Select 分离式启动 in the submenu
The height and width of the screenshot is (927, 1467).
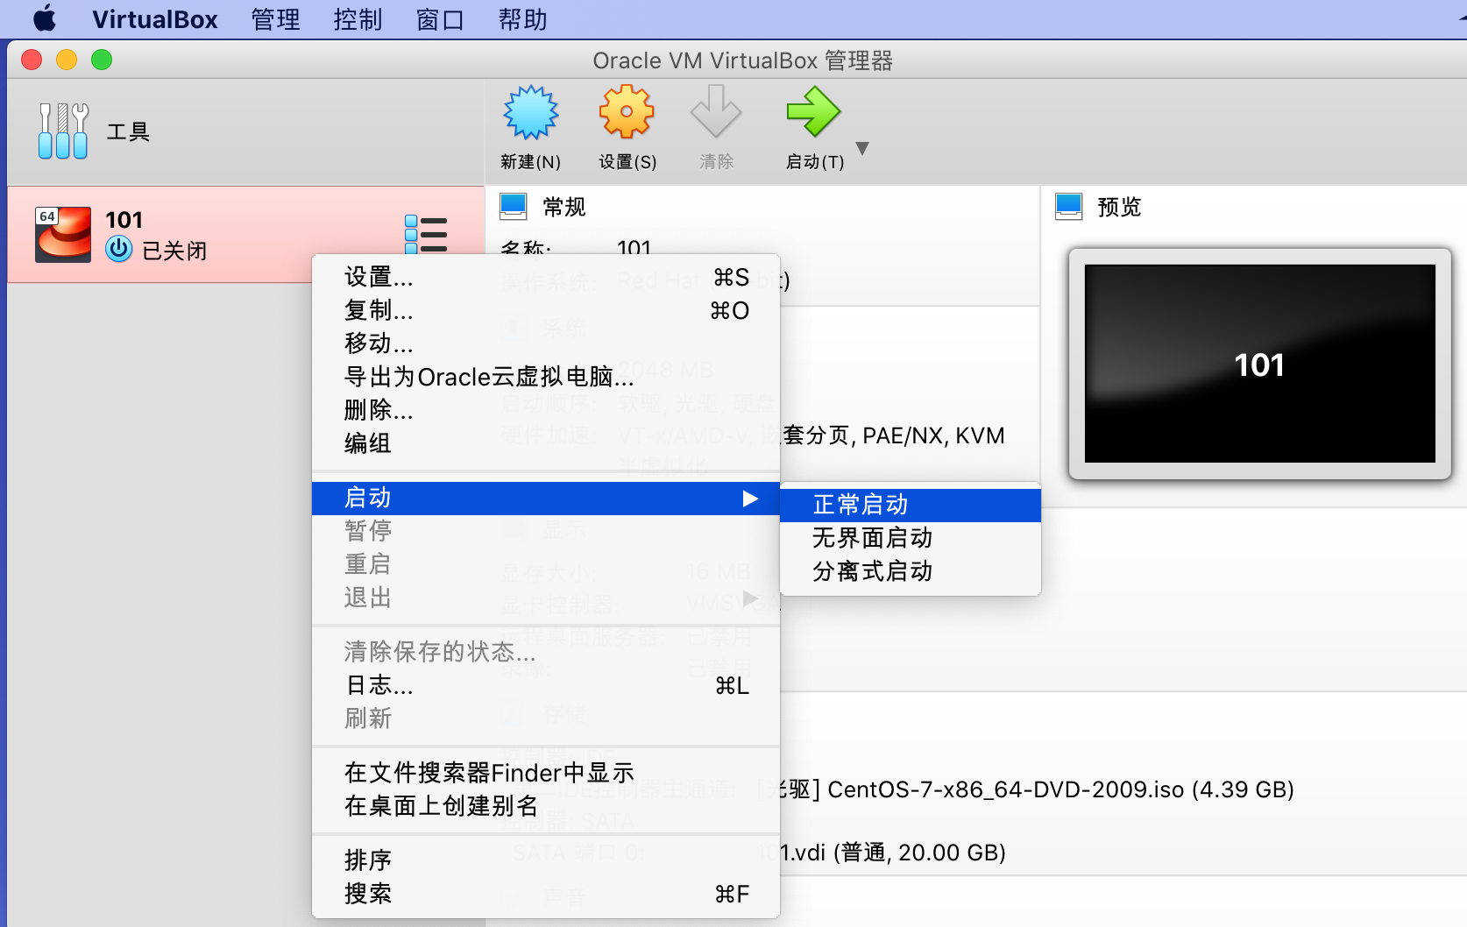[910, 571]
